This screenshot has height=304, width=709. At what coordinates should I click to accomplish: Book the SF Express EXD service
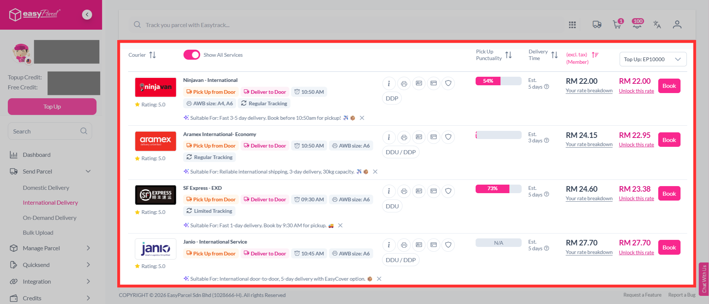tap(669, 194)
